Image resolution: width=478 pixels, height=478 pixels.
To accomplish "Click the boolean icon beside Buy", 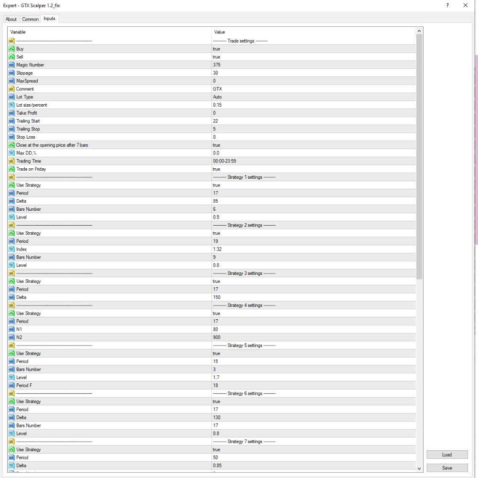I will 11,49.
